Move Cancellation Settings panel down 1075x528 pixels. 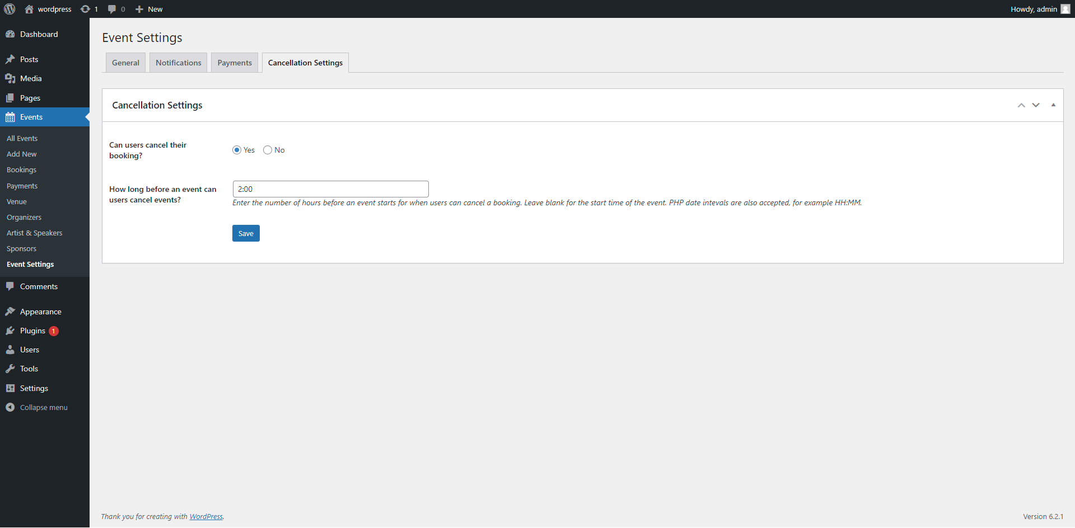[x=1036, y=105]
